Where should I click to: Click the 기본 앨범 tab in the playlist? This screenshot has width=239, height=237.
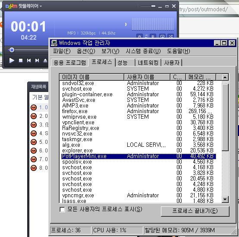[x=41, y=97]
